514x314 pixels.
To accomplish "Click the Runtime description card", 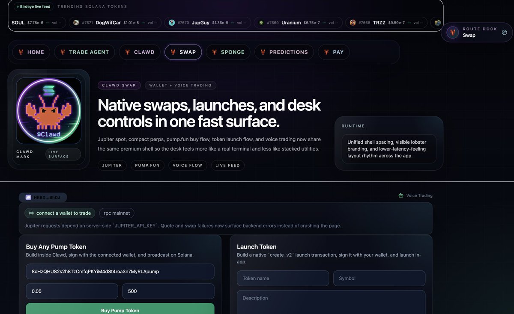I will coord(389,149).
